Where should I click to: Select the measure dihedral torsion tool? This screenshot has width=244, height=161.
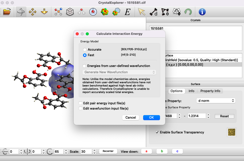point(177,12)
